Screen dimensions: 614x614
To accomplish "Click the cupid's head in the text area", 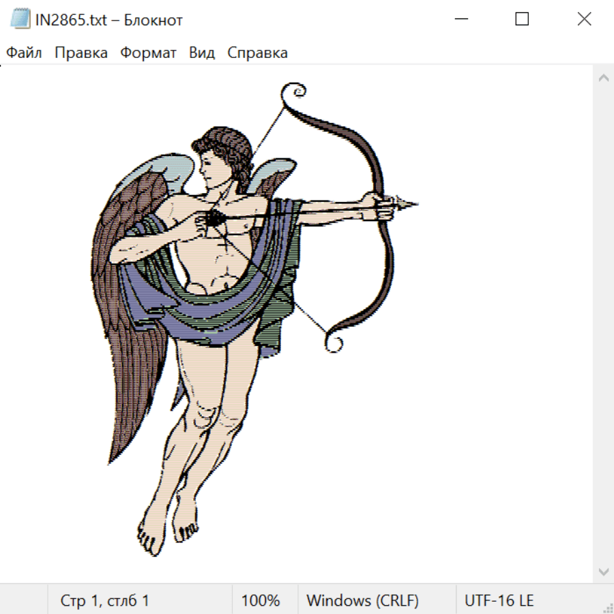I will pyautogui.click(x=222, y=157).
